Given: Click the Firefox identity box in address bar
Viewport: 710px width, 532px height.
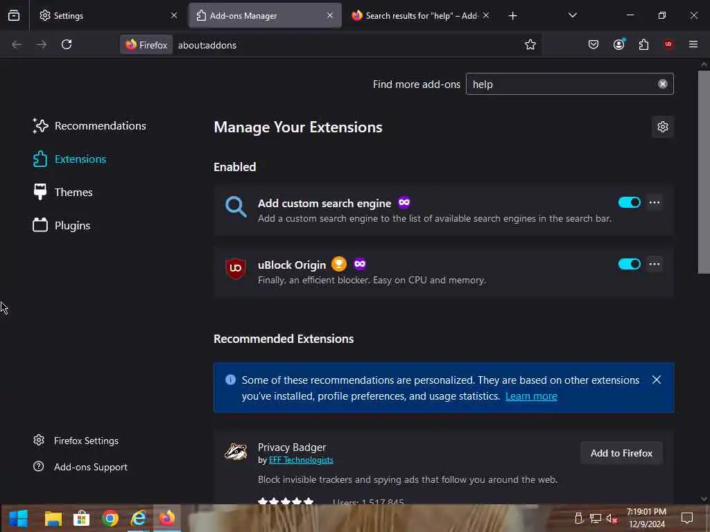Looking at the screenshot, I should click(146, 45).
